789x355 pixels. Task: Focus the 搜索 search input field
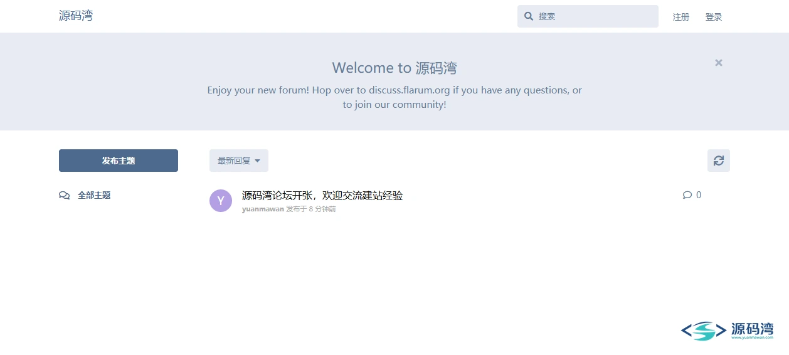tap(588, 16)
